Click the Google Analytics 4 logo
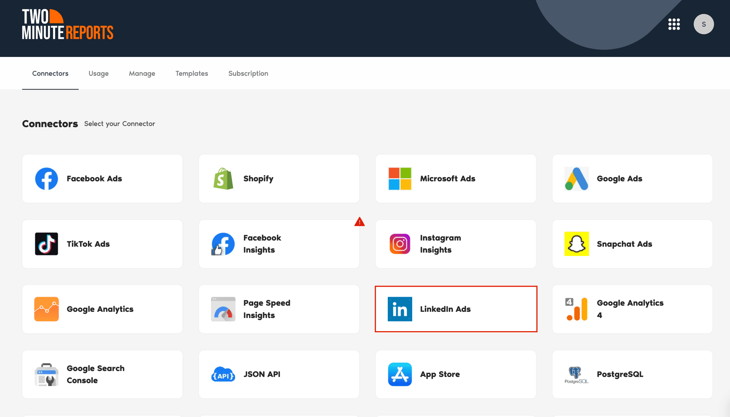730x417 pixels. [576, 309]
